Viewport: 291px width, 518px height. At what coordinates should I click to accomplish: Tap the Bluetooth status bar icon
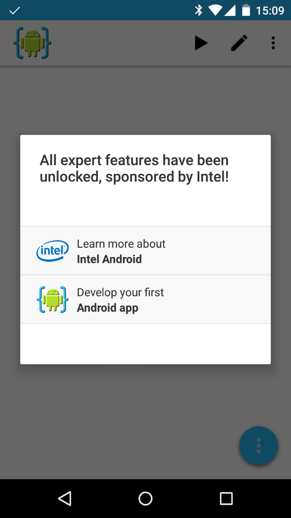pos(198,10)
